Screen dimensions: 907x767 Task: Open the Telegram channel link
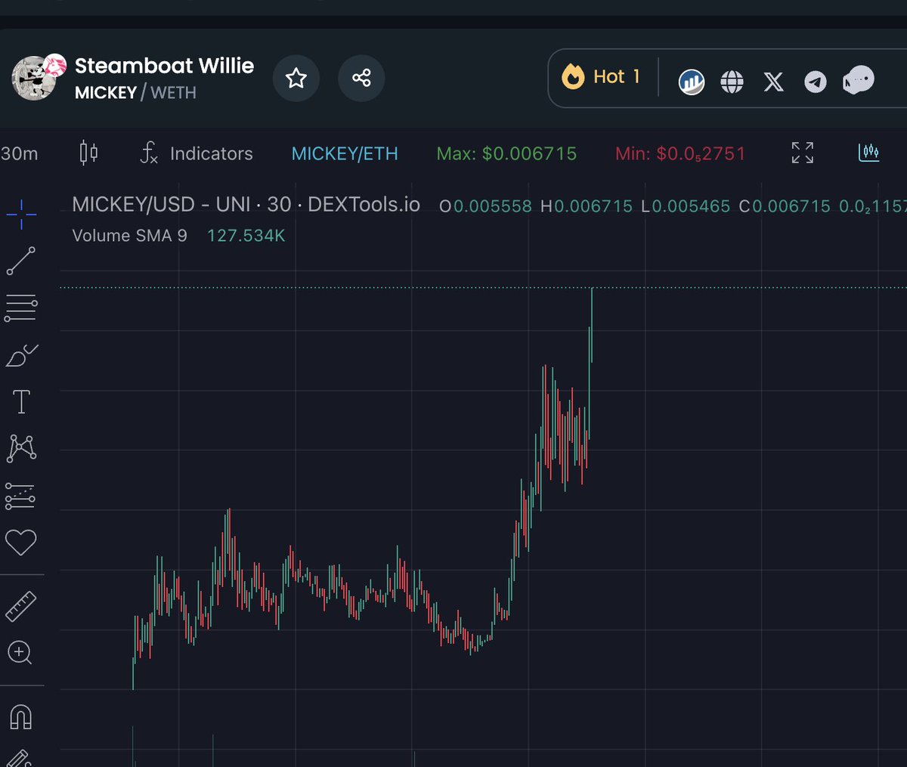[815, 82]
